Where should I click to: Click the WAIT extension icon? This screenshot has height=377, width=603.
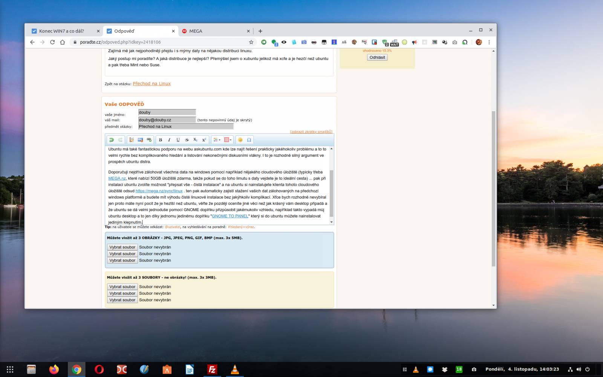394,42
